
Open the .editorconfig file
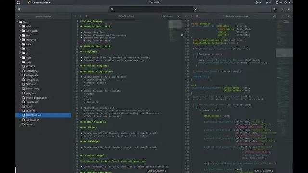click(32, 88)
